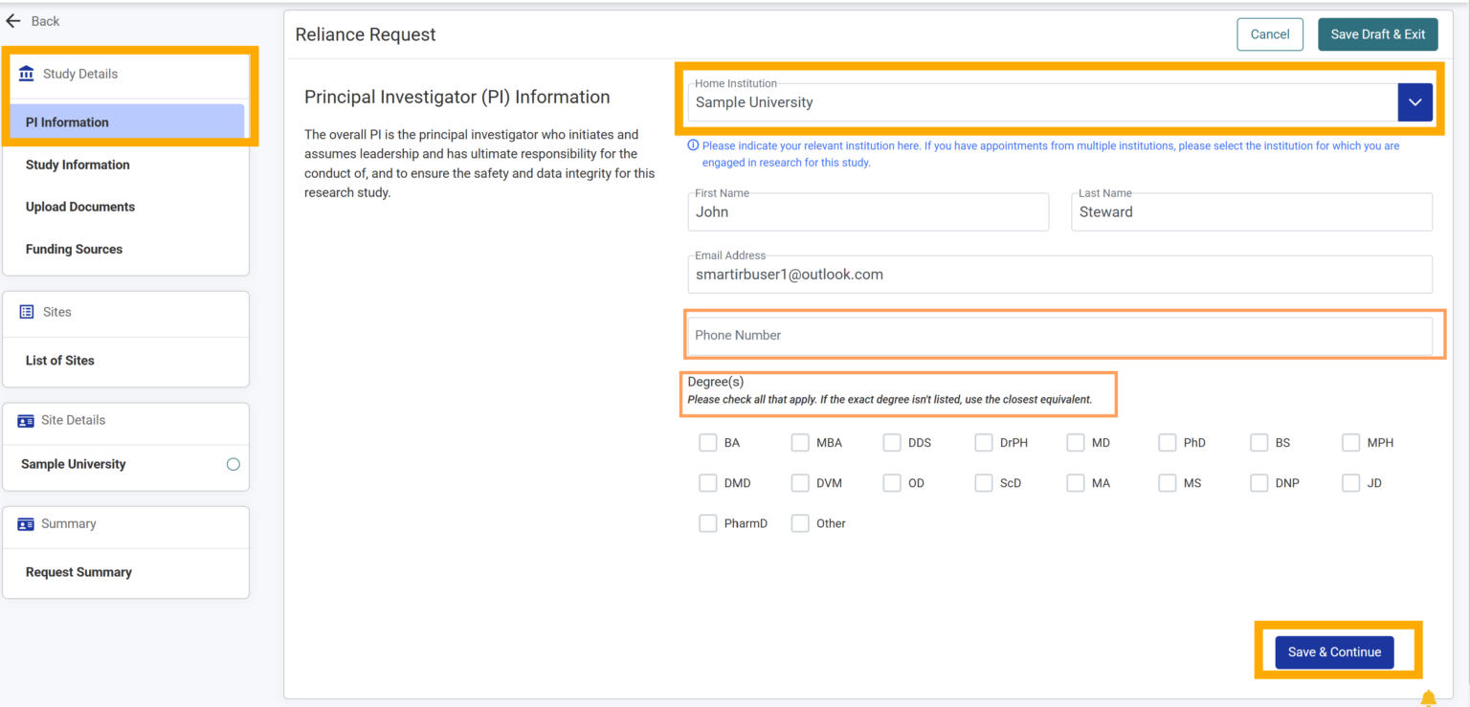This screenshot has height=707, width=1470.
Task: Check the MD degree checkbox
Action: (x=1075, y=442)
